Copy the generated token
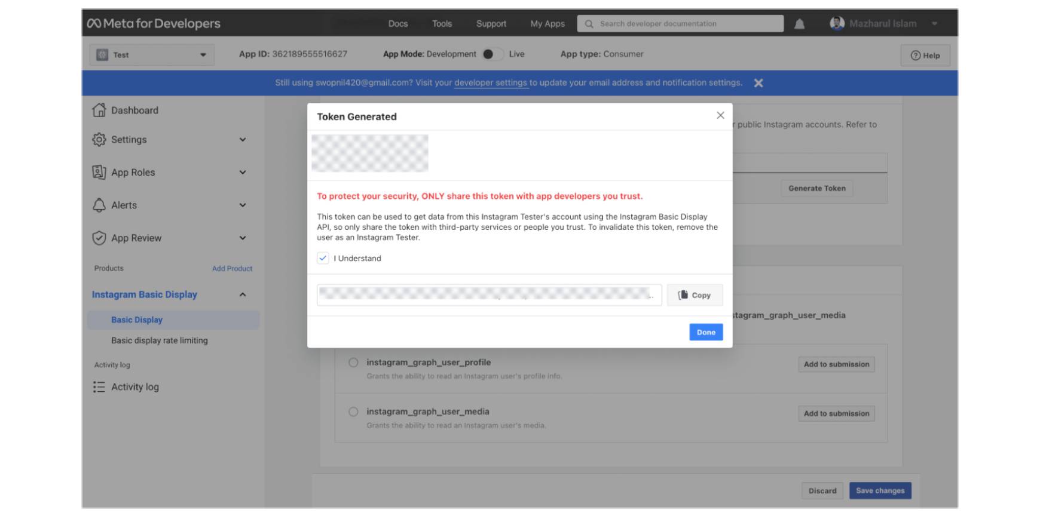1040x525 pixels. 695,295
